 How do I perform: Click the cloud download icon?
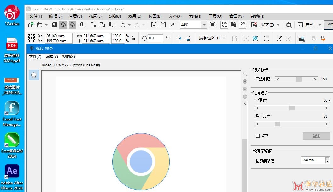(63, 25)
